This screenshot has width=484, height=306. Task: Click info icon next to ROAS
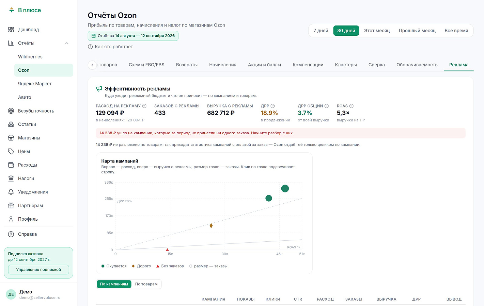pyautogui.click(x=352, y=106)
